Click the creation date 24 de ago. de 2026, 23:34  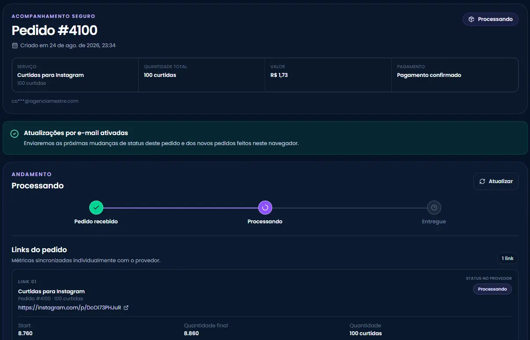68,45
